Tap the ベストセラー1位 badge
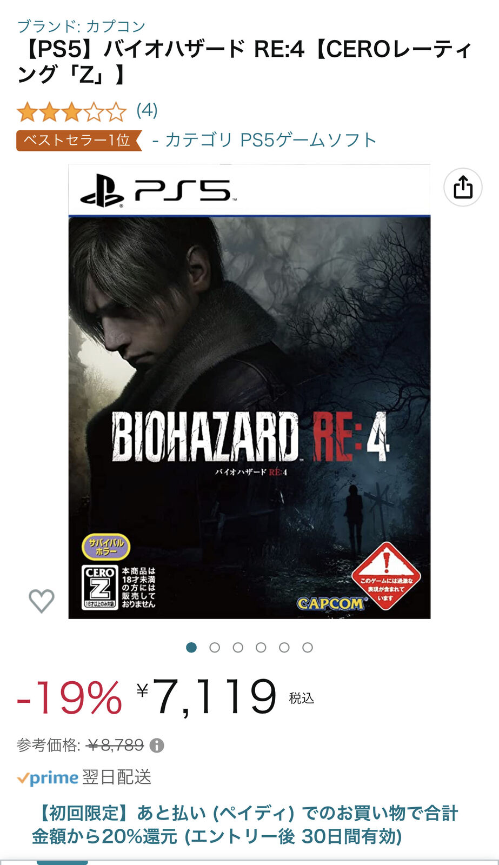This screenshot has width=499, height=865. pos(79,141)
